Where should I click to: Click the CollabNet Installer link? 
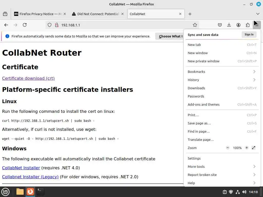pos(21,168)
